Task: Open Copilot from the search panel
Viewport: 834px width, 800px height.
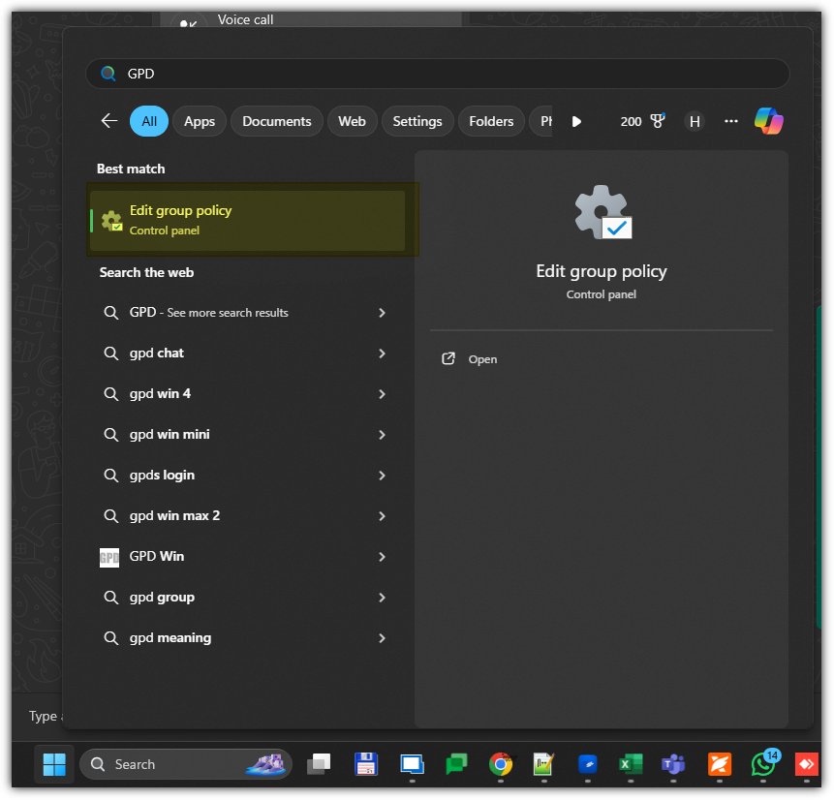Action: pos(768,121)
